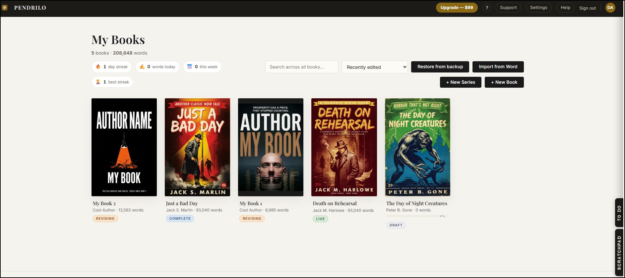
Task: Click the My Book 2 title text
Action: [104, 204]
